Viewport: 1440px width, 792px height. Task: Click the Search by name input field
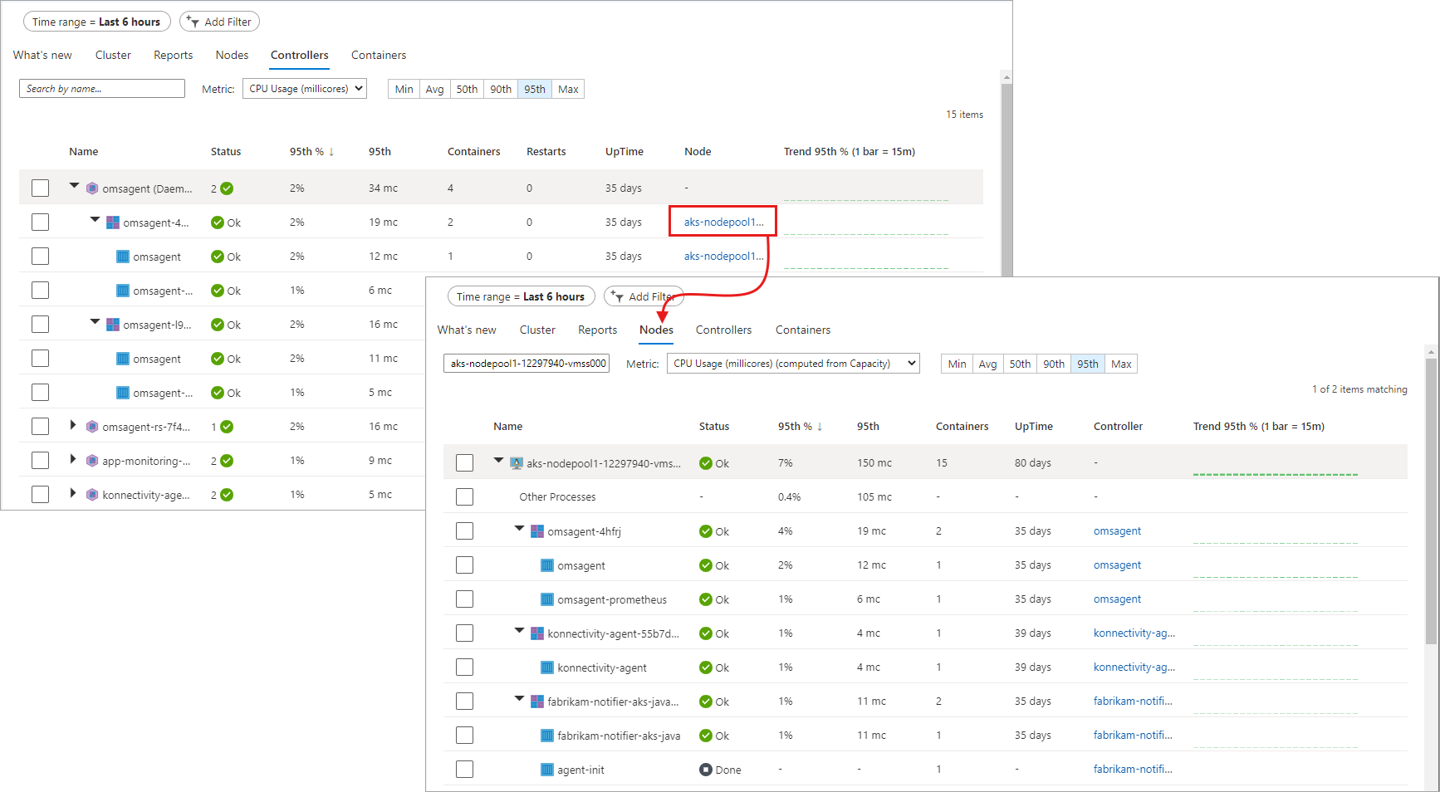(x=102, y=89)
